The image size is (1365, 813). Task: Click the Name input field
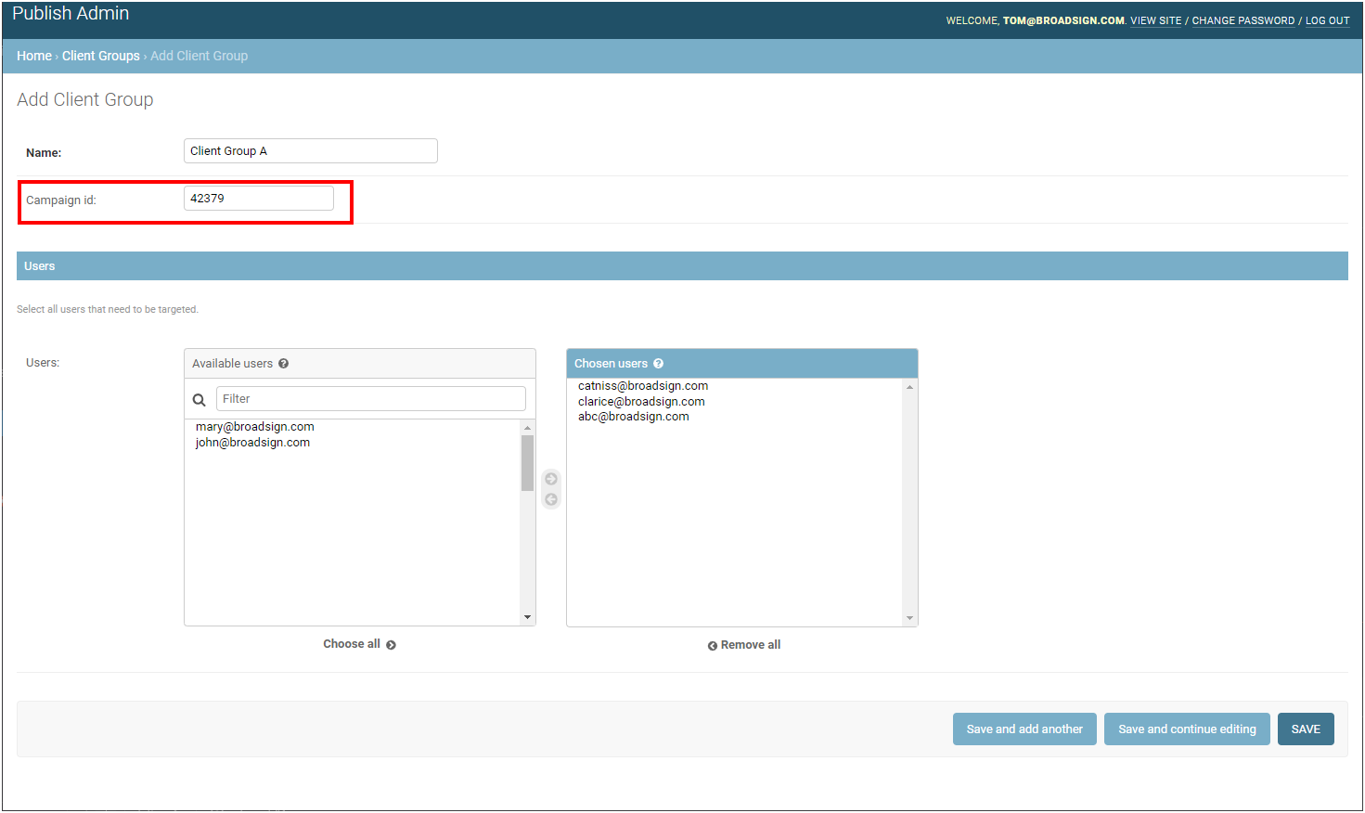click(311, 151)
